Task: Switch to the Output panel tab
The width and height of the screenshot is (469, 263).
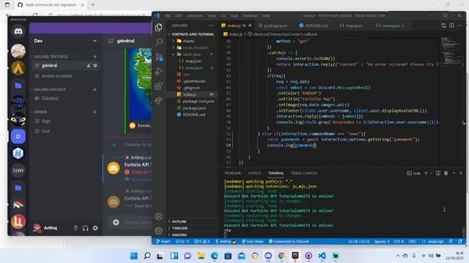Action: (x=254, y=173)
